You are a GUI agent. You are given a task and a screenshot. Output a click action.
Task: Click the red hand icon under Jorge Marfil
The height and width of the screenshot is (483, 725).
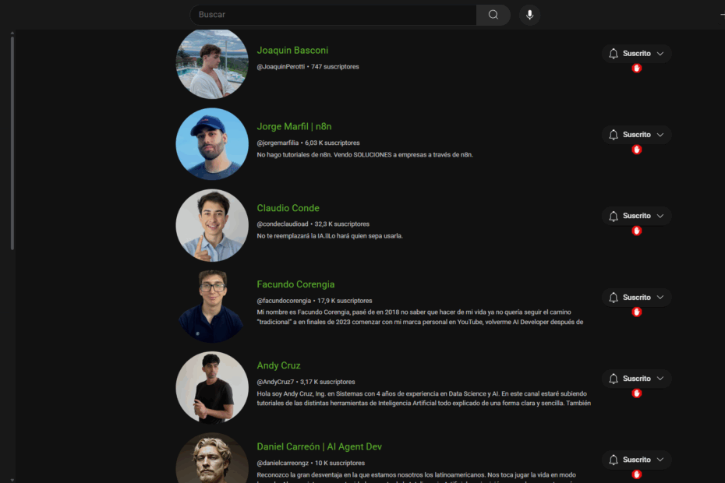(x=637, y=150)
